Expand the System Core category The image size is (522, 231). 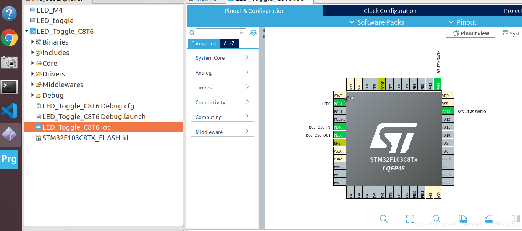click(223, 58)
